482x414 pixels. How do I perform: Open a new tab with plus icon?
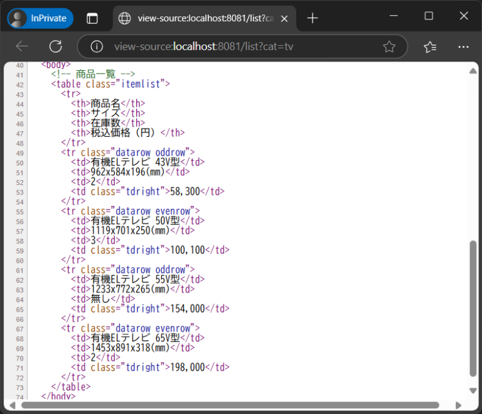click(x=312, y=18)
